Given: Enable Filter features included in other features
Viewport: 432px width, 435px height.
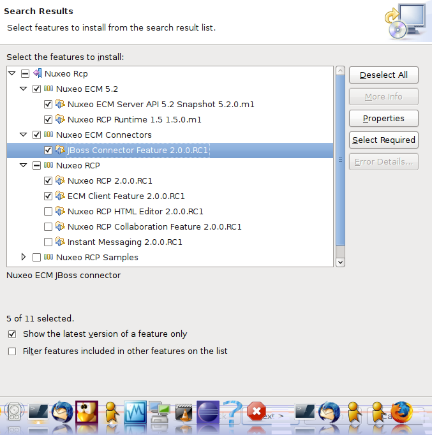Looking at the screenshot, I should [x=12, y=351].
